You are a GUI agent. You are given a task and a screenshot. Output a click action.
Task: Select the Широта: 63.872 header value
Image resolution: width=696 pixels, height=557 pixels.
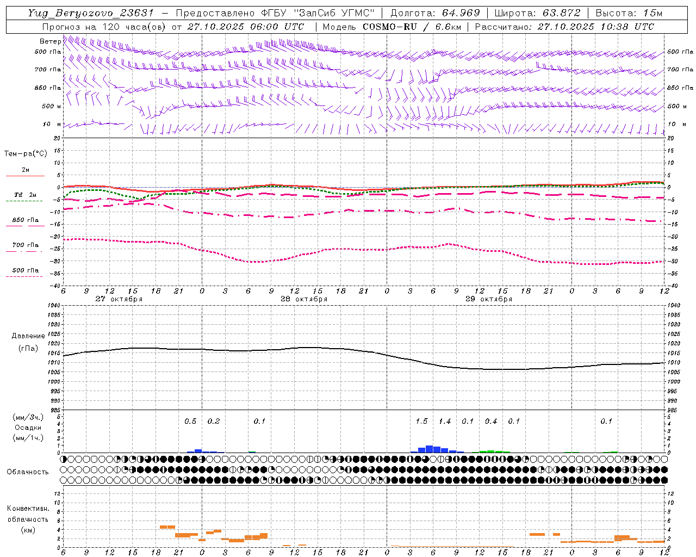(537, 13)
